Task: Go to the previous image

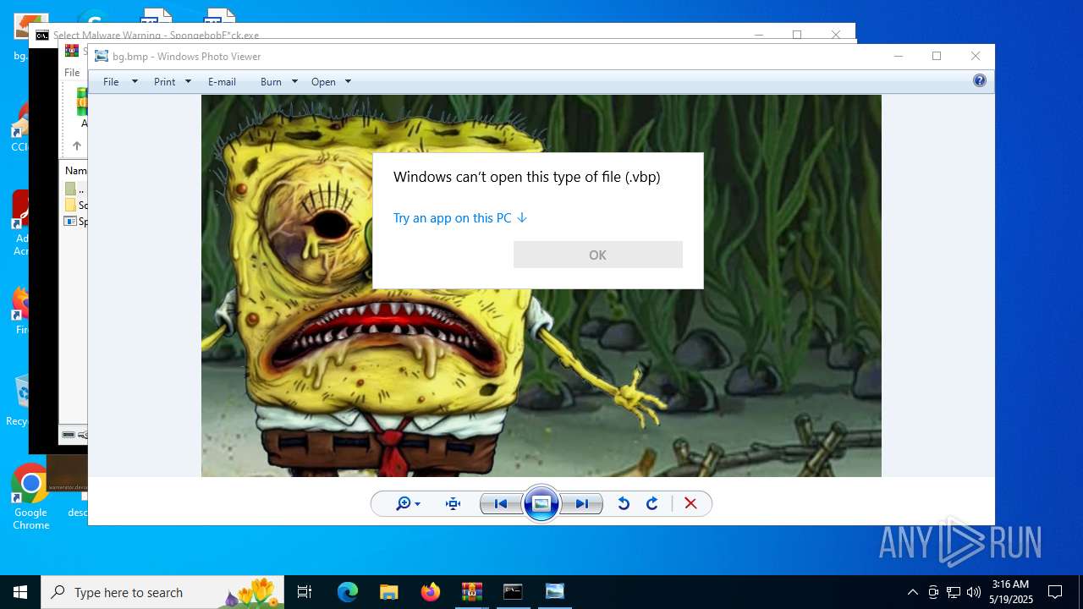Action: click(x=500, y=504)
